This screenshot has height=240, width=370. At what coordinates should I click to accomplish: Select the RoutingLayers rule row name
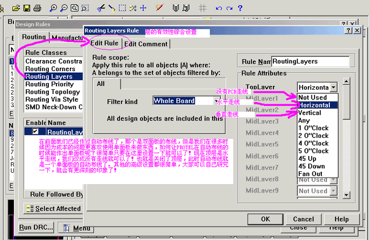coord(65,132)
